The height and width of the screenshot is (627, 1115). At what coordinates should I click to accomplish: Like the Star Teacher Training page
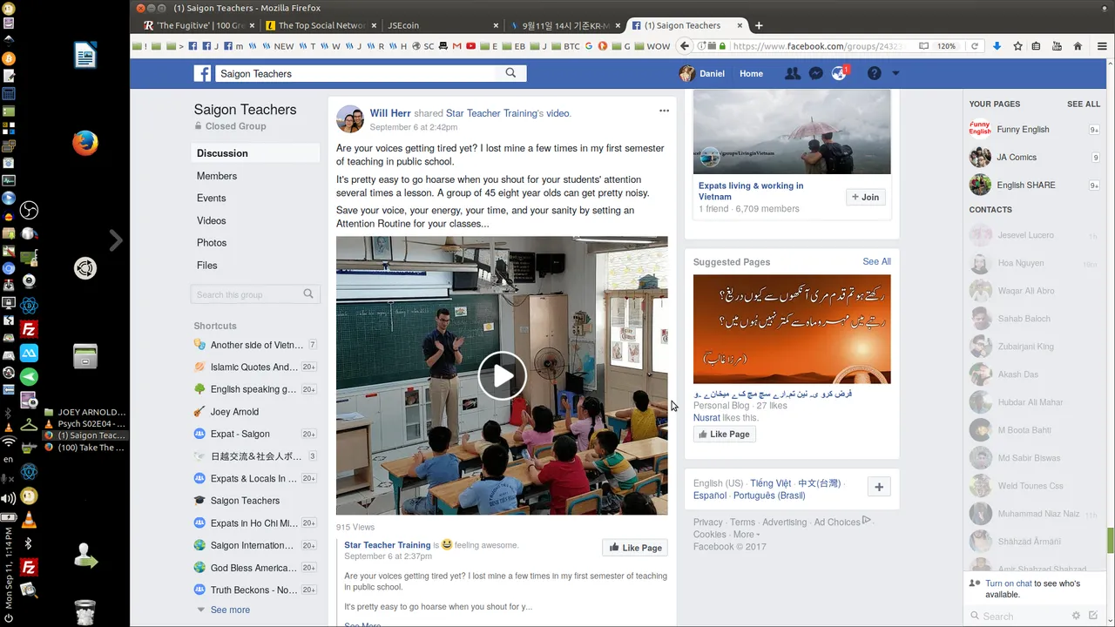[635, 548]
